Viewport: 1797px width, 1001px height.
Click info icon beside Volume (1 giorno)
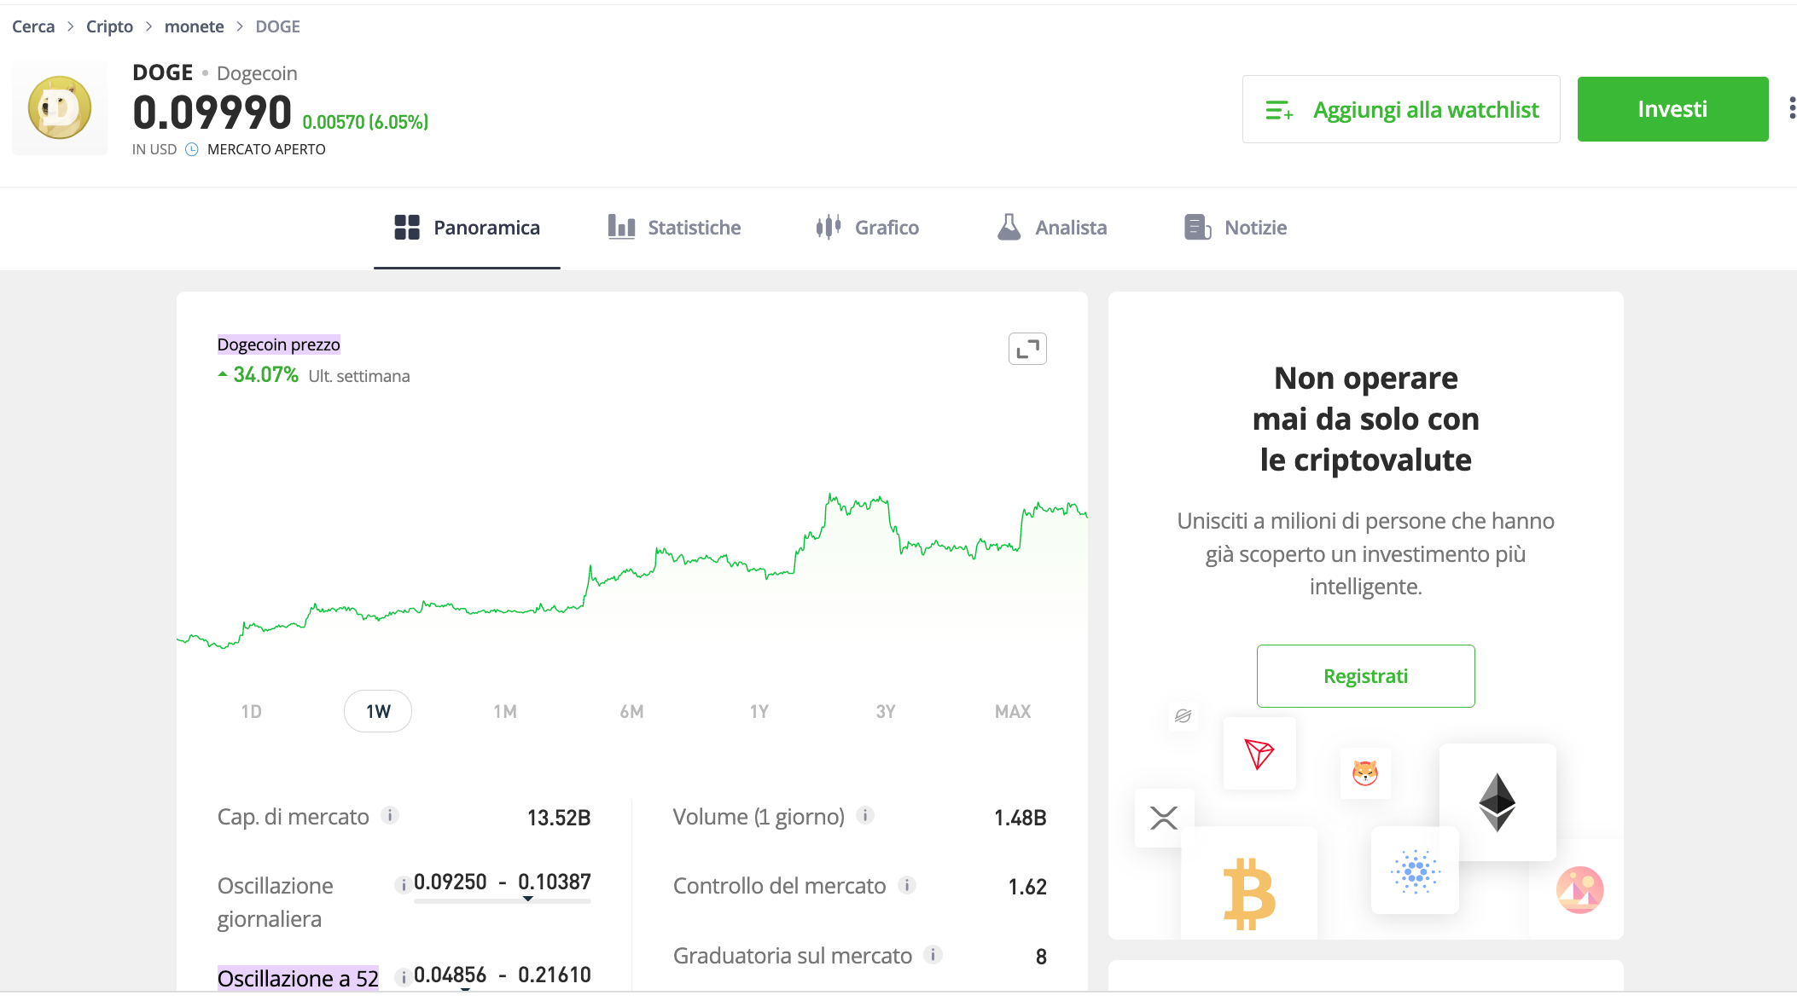click(865, 815)
